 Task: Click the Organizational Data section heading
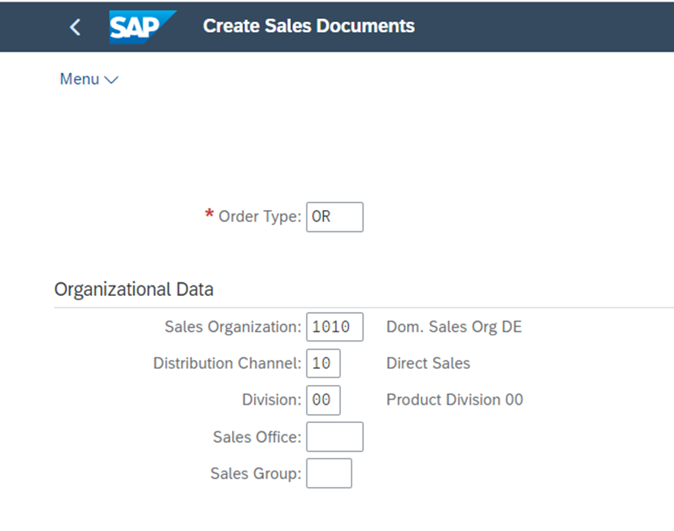(x=134, y=289)
